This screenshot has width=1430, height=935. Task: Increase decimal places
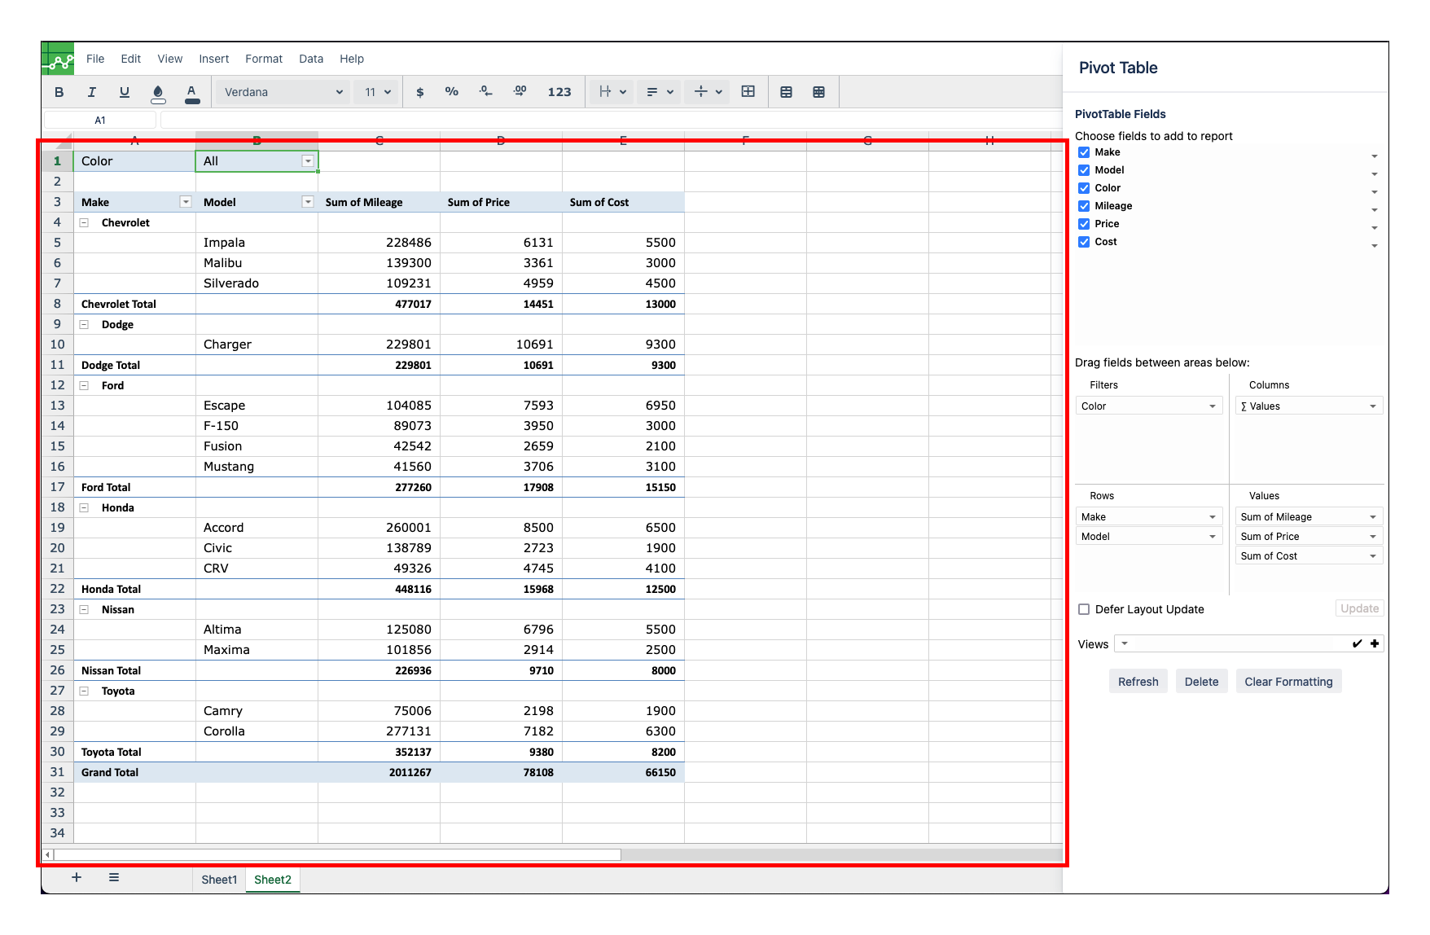(x=519, y=91)
